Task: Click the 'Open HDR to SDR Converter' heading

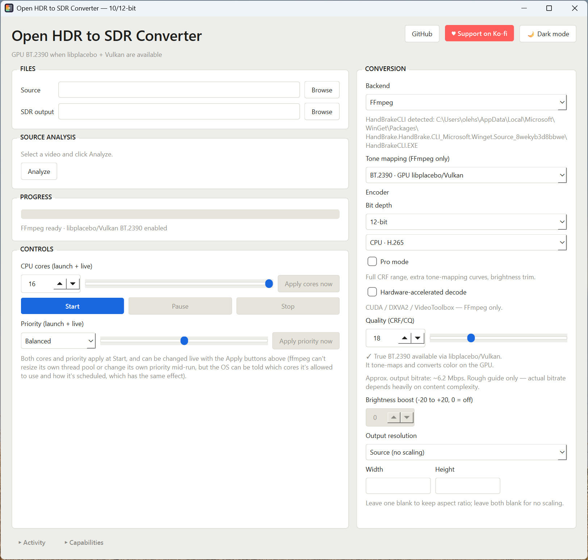Action: (x=106, y=36)
